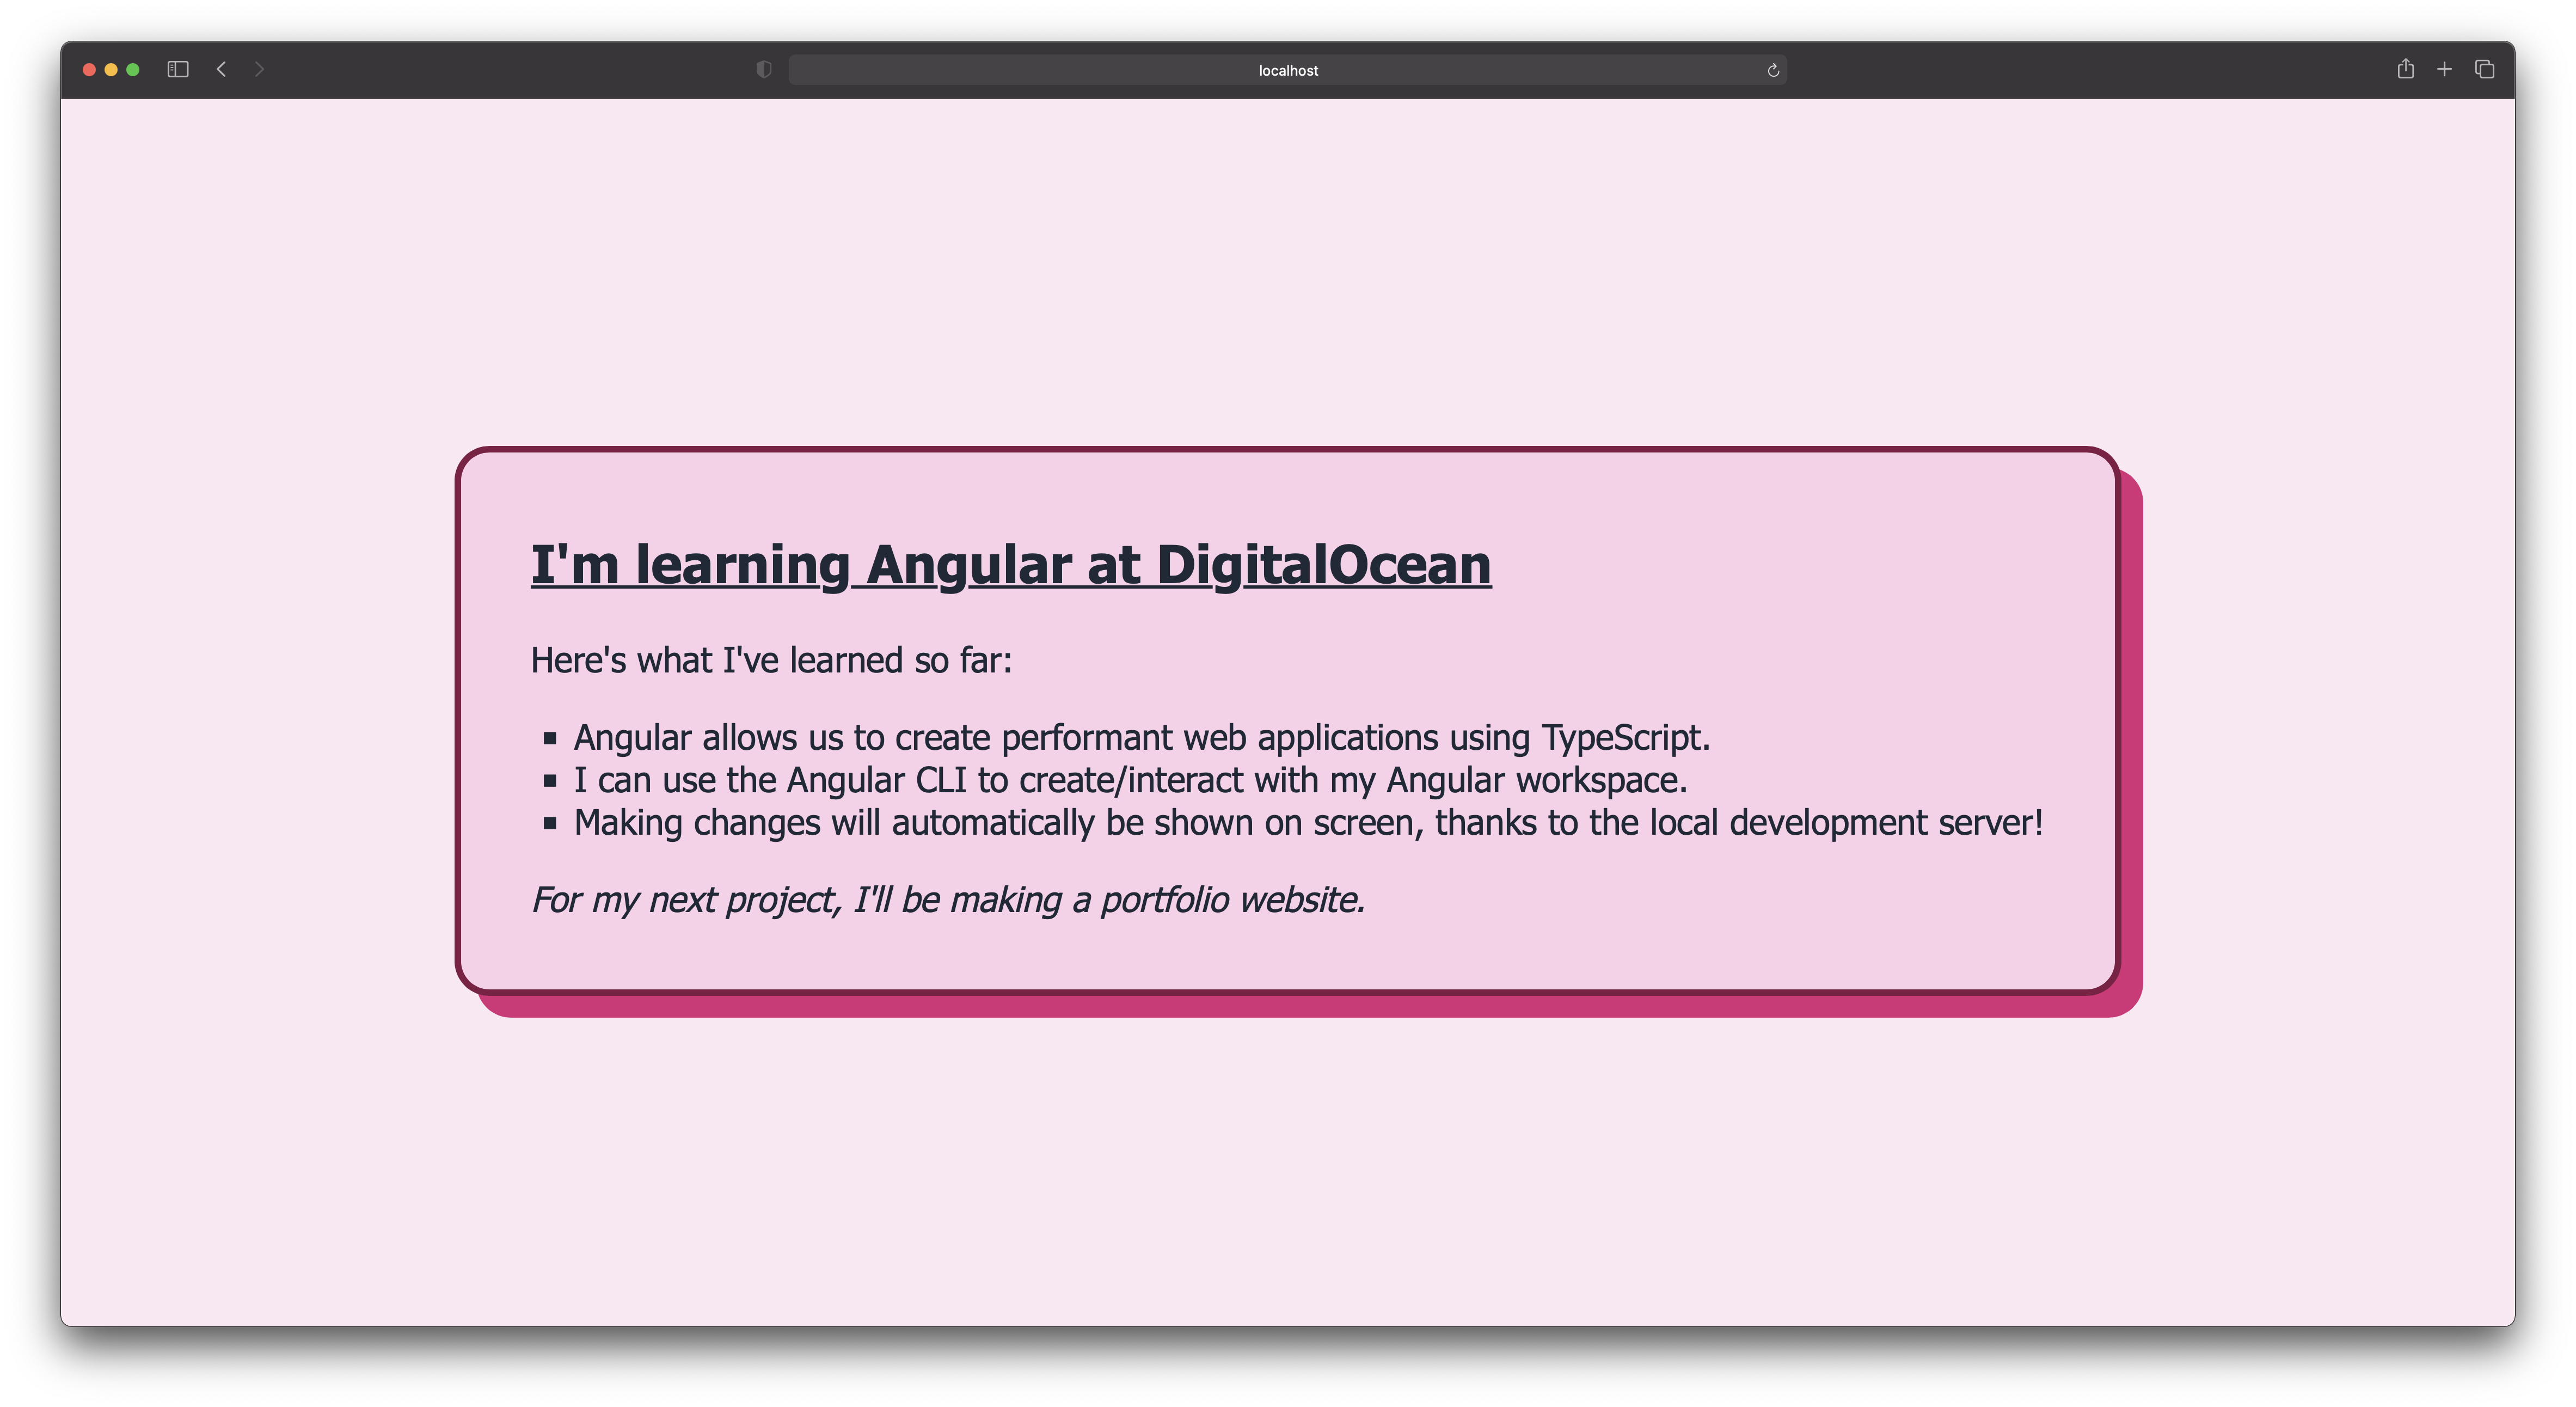Toggle the Safari sidebar icon
Image resolution: width=2576 pixels, height=1407 pixels.
[x=178, y=69]
